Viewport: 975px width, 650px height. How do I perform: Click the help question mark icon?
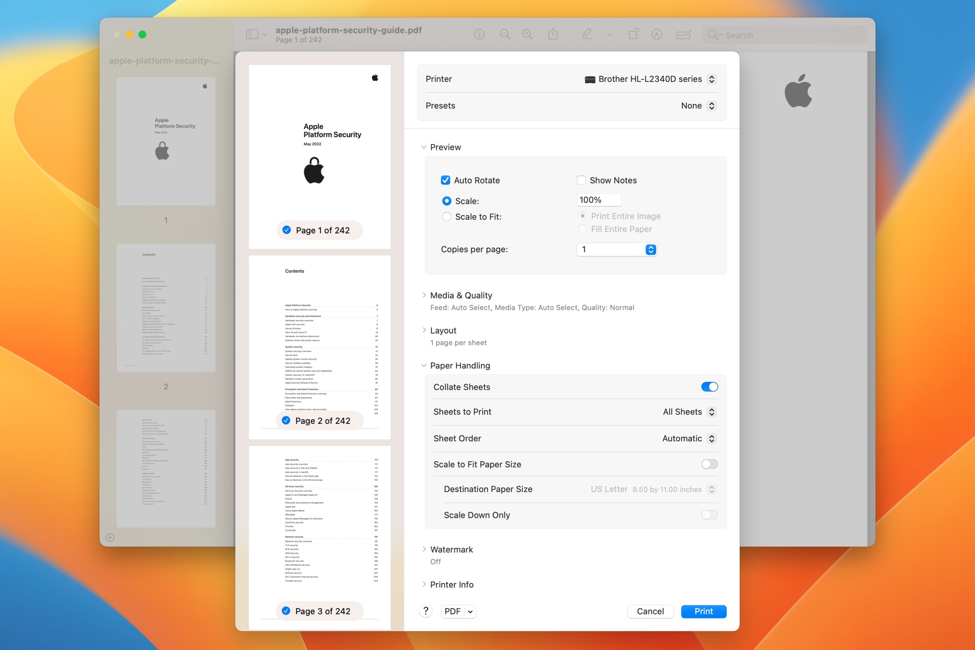(x=426, y=611)
